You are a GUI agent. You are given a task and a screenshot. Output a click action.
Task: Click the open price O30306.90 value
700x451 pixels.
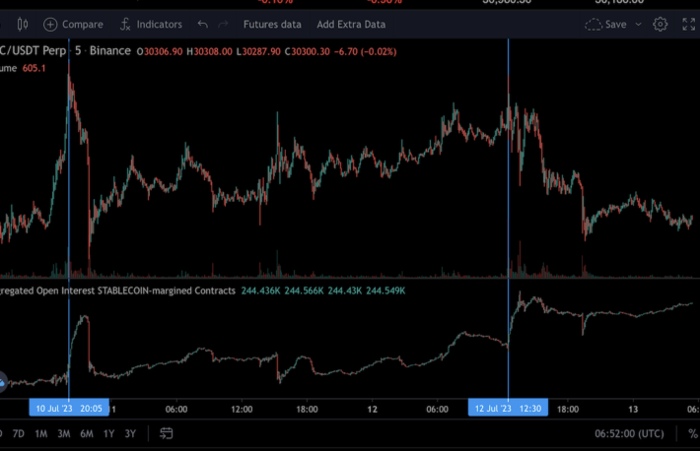160,52
